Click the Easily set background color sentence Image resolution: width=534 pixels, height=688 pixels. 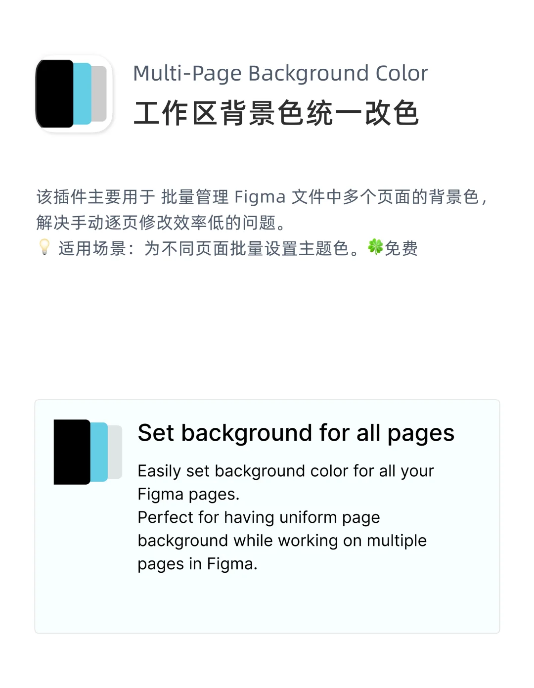[285, 482]
